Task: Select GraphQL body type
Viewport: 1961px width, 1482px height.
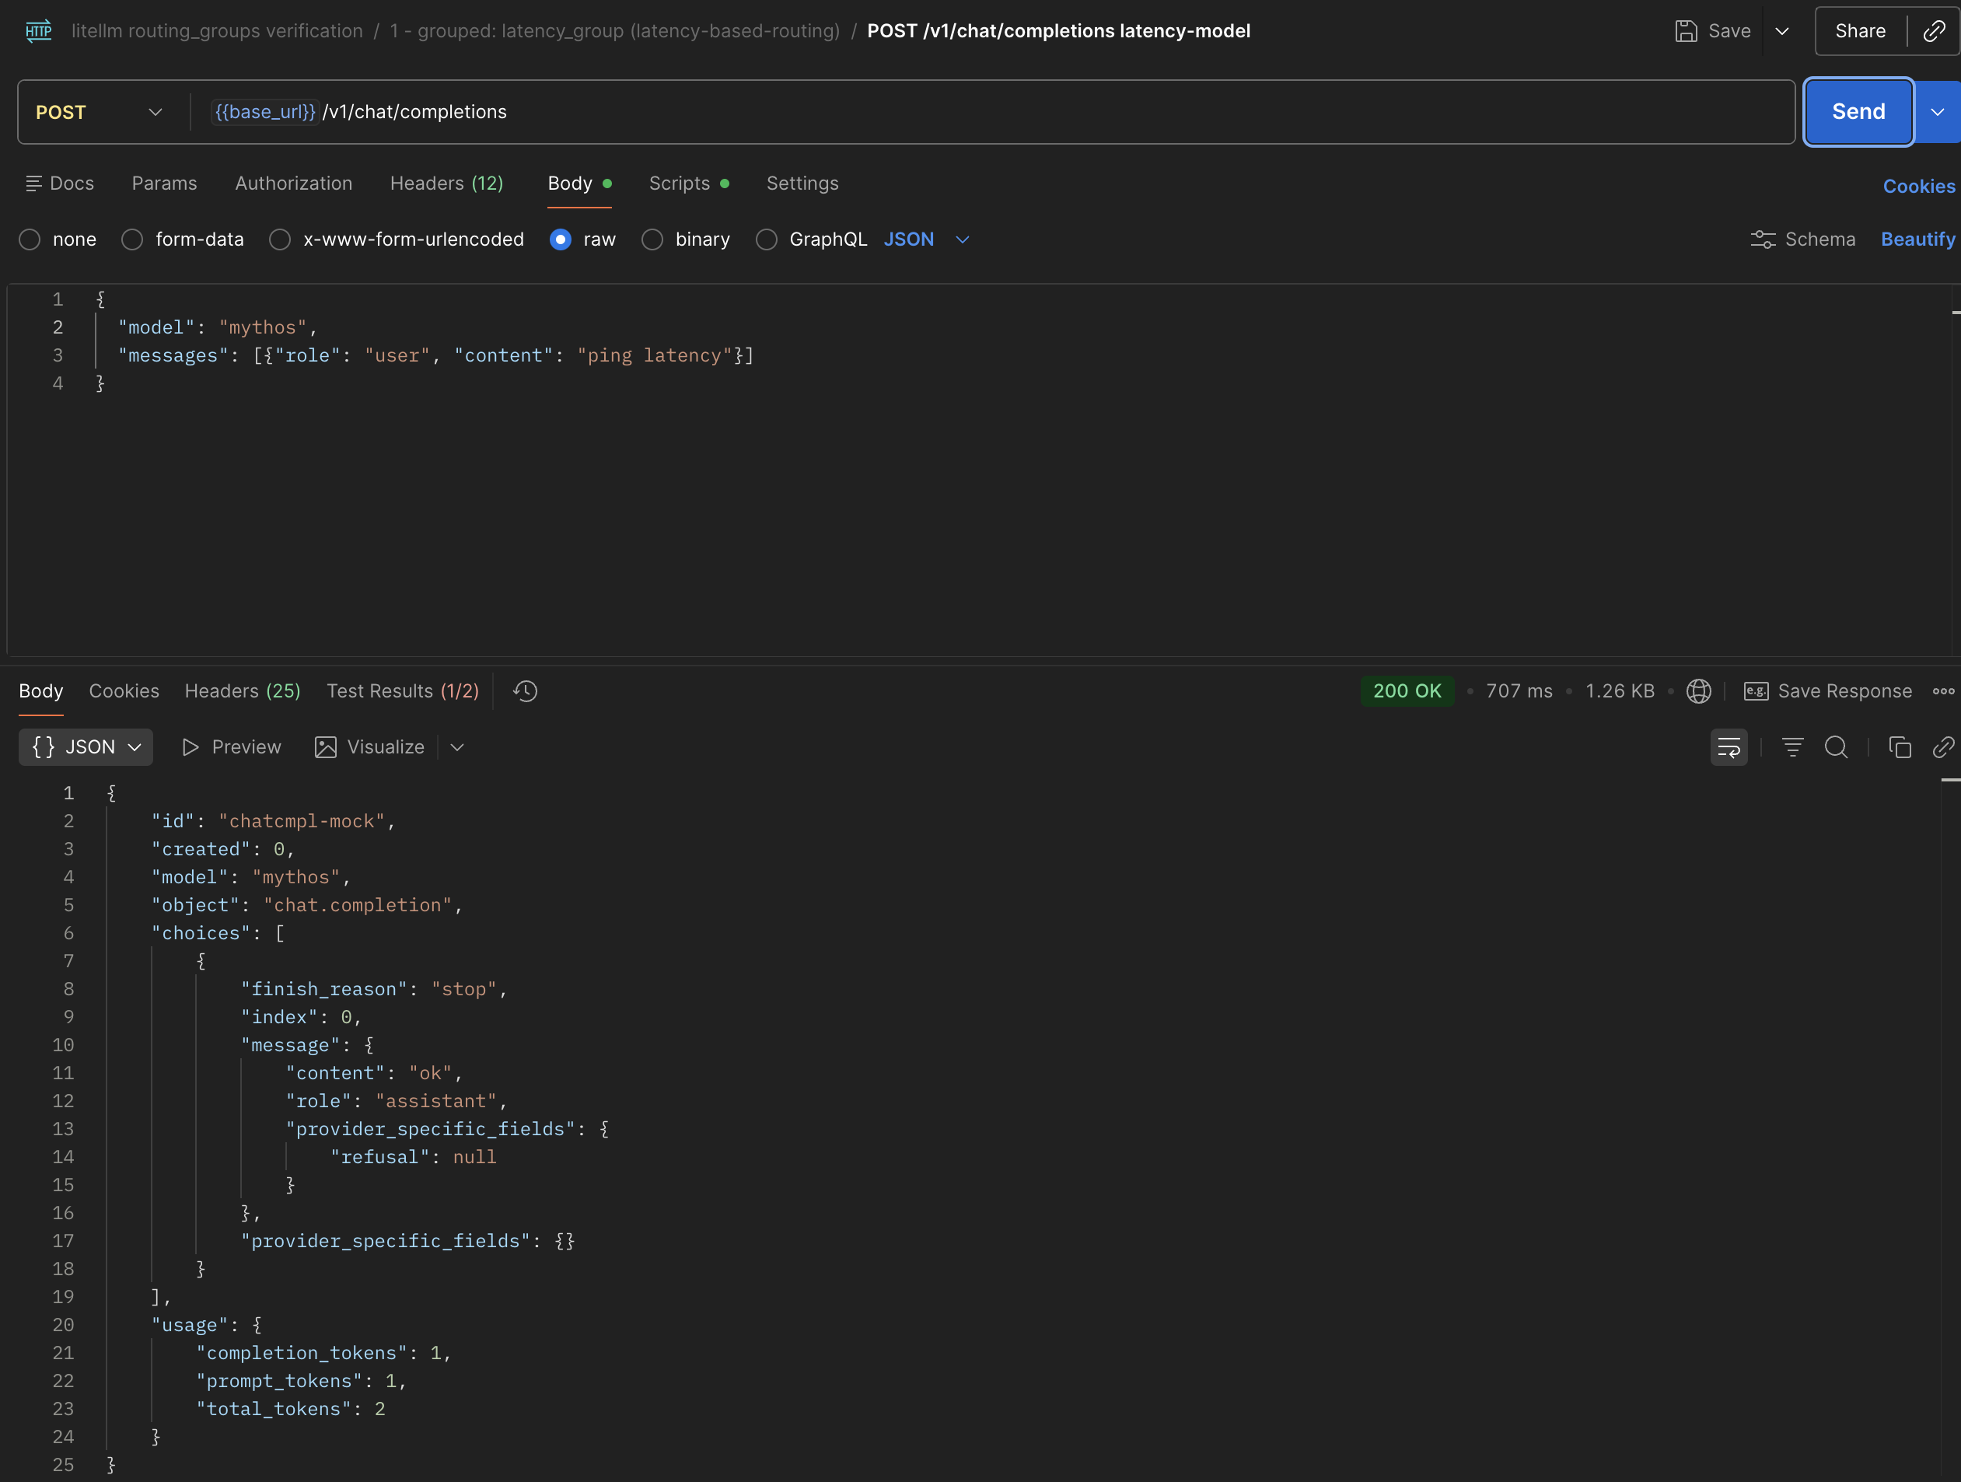Action: pyautogui.click(x=767, y=239)
